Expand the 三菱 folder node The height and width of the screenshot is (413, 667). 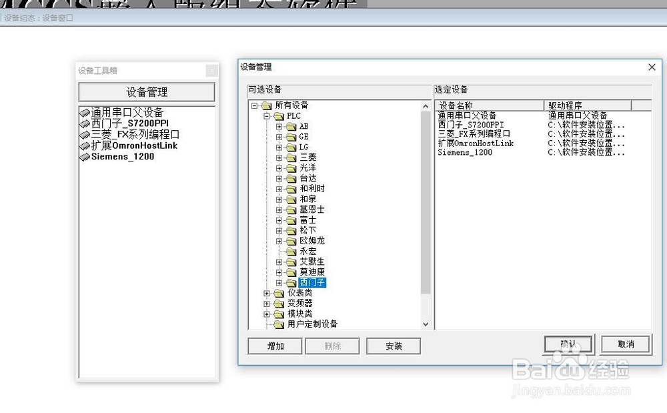279,158
